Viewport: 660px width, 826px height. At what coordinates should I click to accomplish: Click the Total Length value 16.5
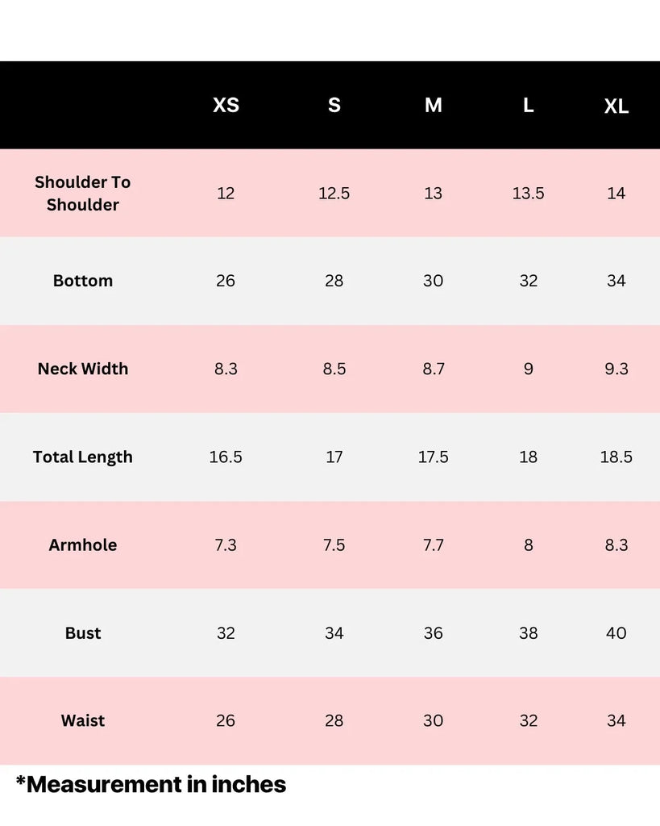226,457
